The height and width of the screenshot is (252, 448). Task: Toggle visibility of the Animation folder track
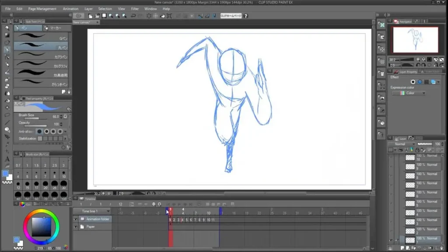[76, 219]
